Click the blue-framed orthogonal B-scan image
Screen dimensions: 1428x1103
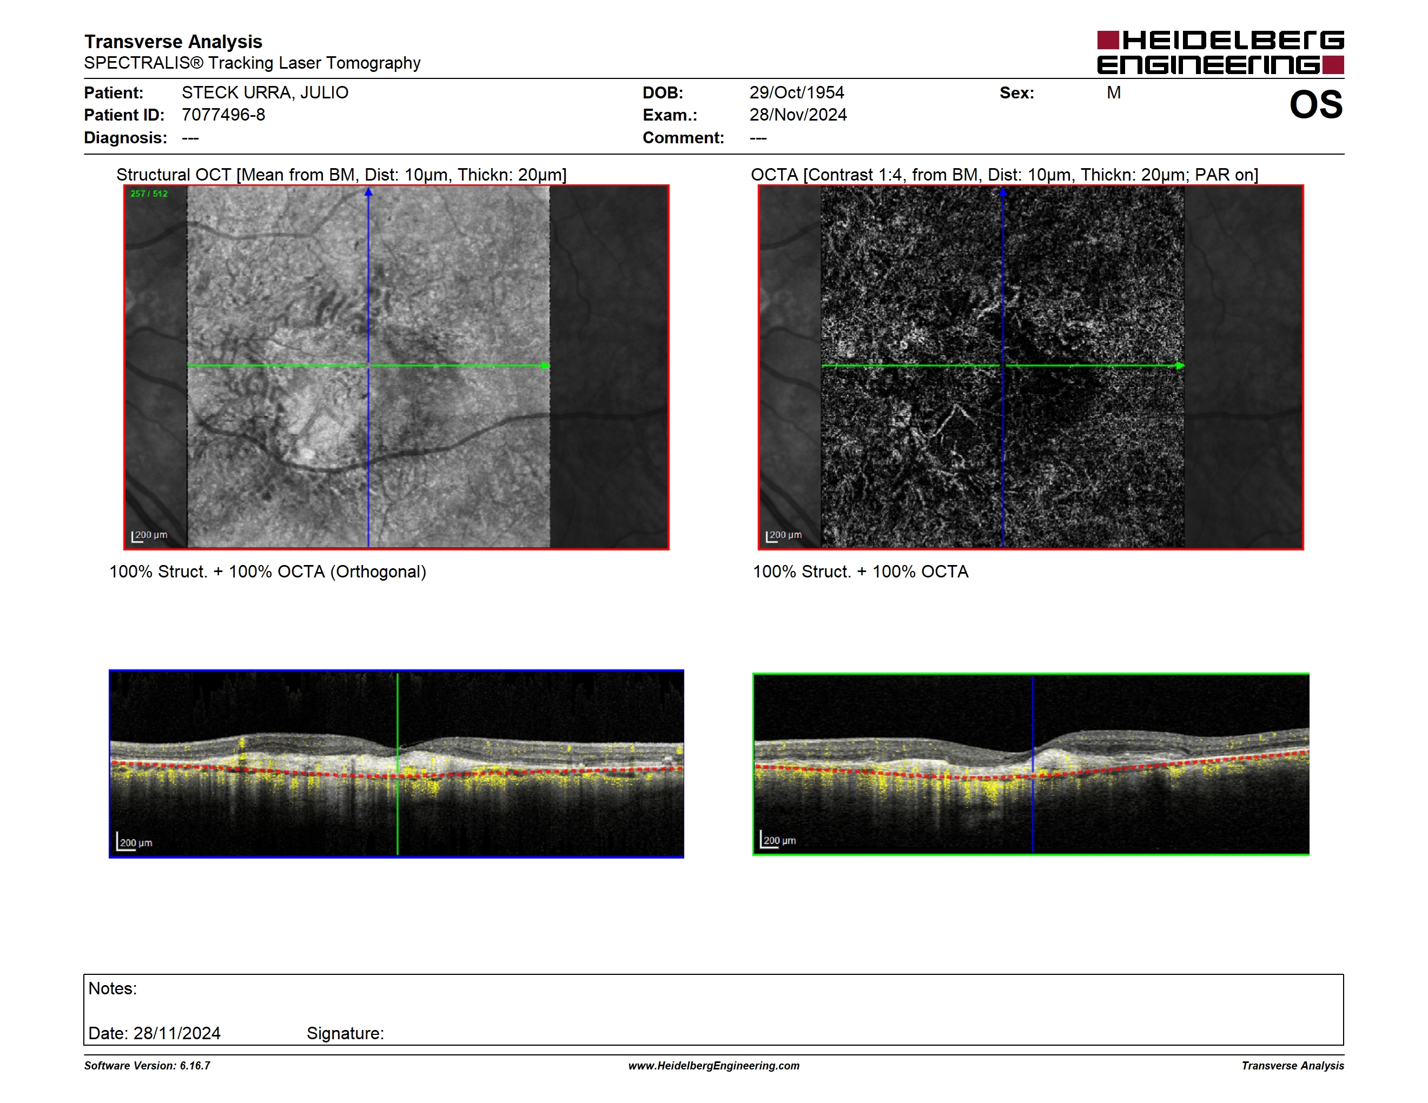pyautogui.click(x=396, y=764)
